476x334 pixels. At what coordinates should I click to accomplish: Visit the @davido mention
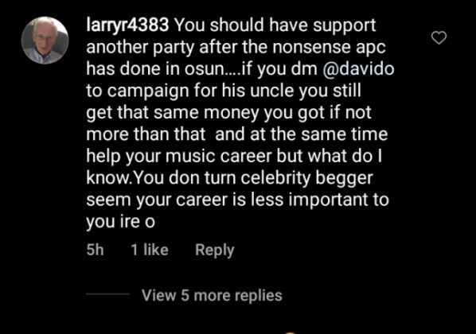coord(358,69)
